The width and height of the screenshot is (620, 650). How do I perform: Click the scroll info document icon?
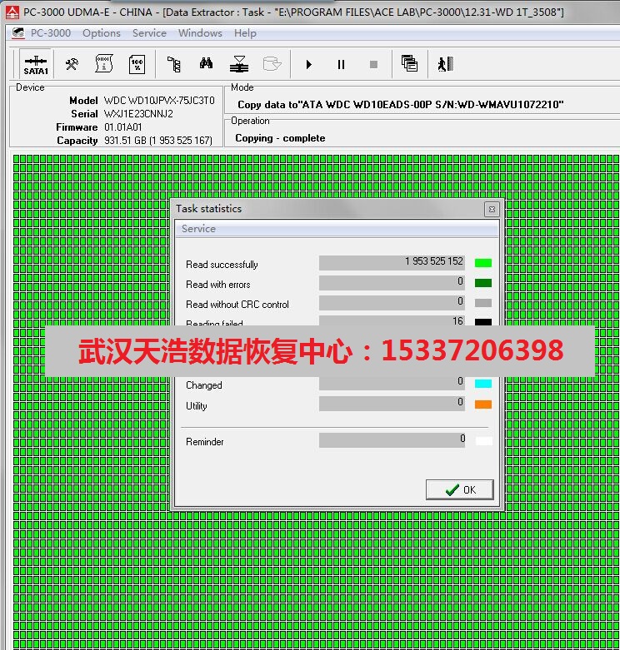coord(104,64)
